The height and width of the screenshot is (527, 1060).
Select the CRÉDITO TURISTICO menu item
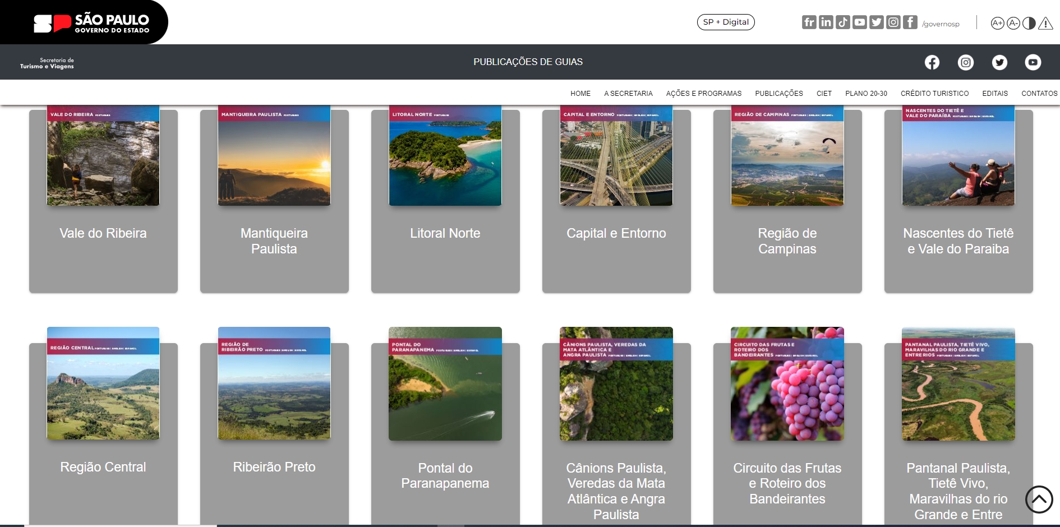point(934,94)
